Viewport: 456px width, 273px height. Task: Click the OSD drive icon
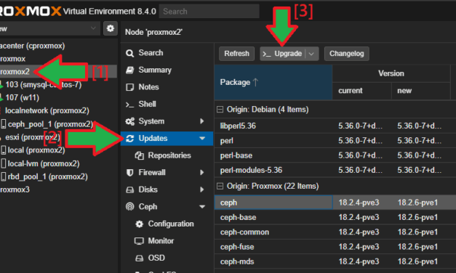pos(140,258)
